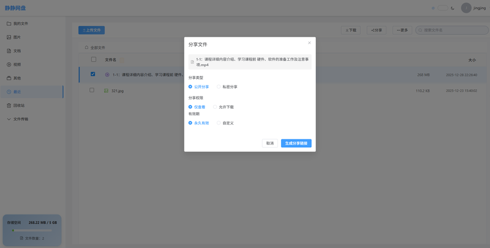Click the storage space usage bar

coord(32,230)
